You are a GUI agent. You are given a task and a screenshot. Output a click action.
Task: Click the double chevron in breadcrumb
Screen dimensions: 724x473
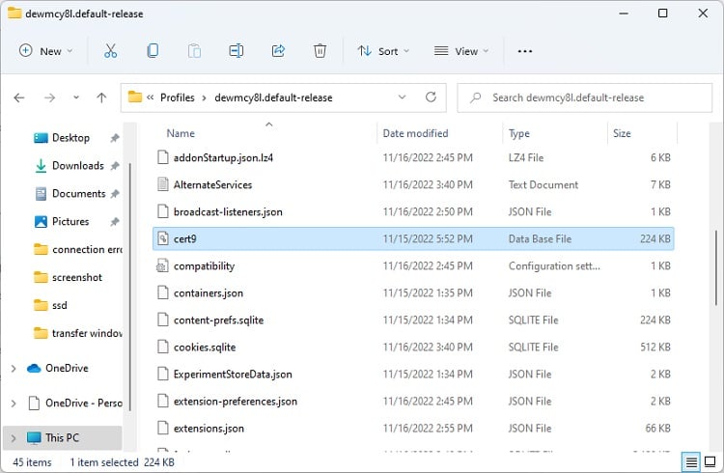click(150, 97)
